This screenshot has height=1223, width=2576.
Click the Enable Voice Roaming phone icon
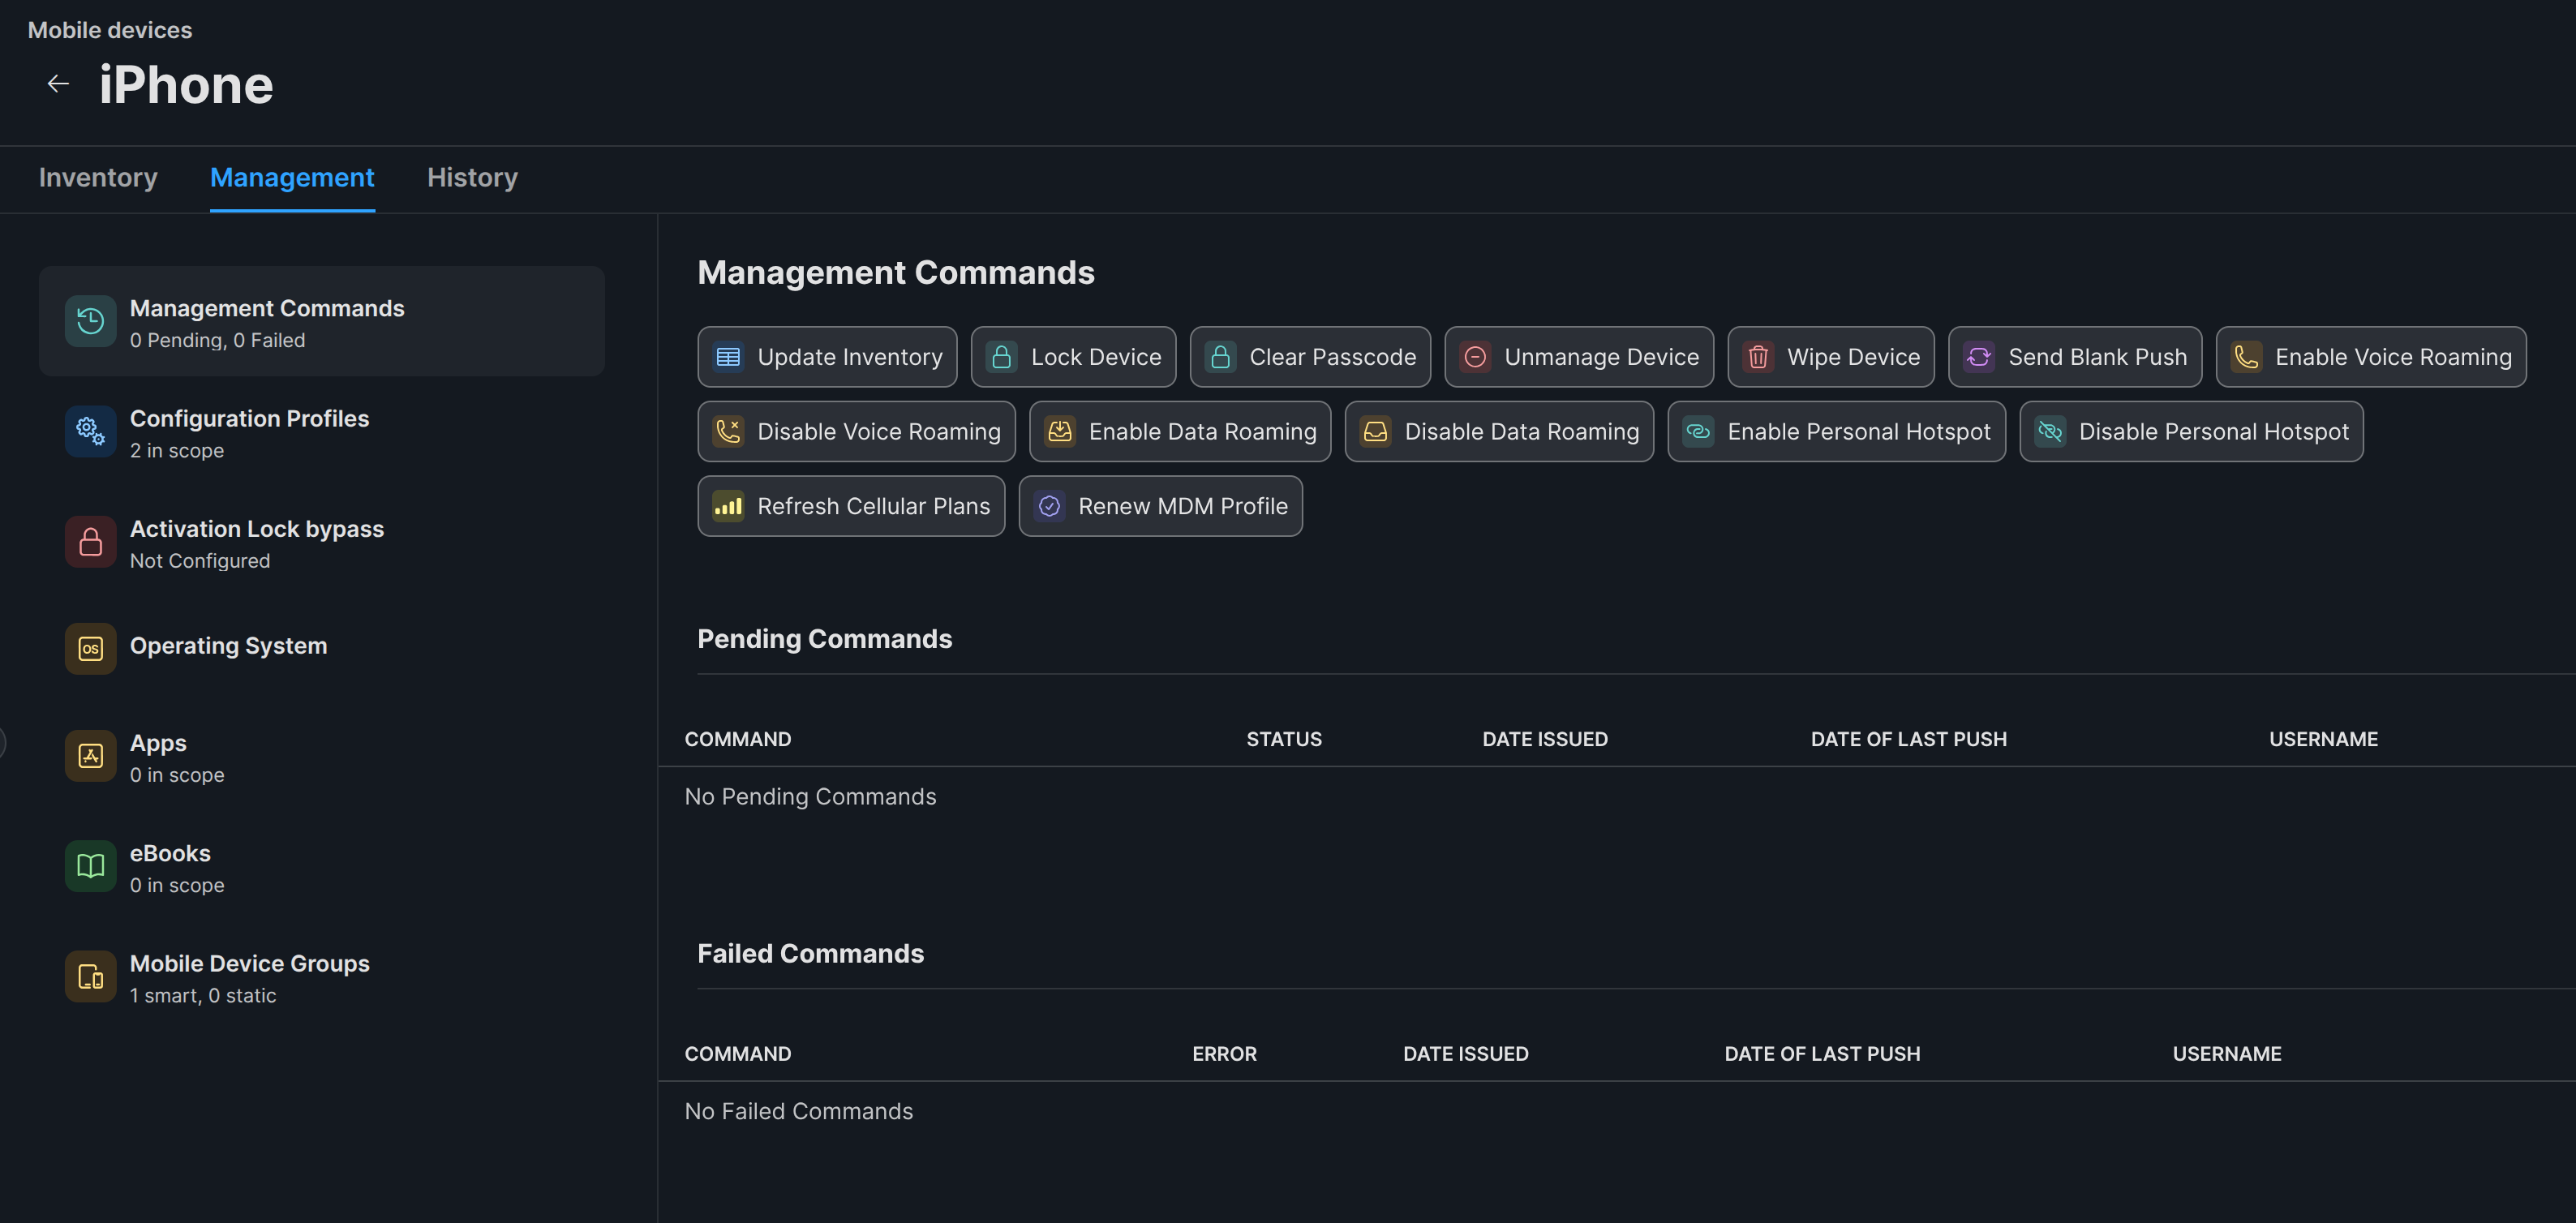[2246, 357]
